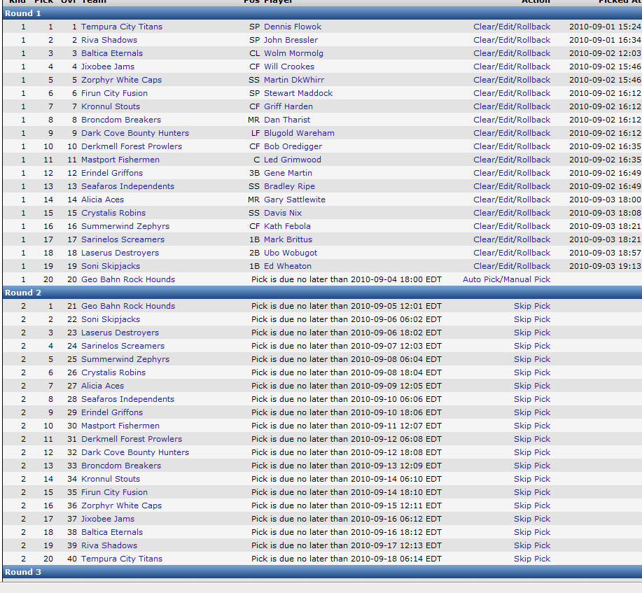Click the Round 3 section header
This screenshot has width=642, height=593.
23,572
